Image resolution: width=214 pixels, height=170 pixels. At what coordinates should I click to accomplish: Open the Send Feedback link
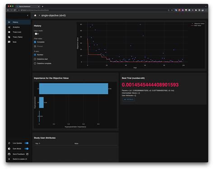coord(19,154)
